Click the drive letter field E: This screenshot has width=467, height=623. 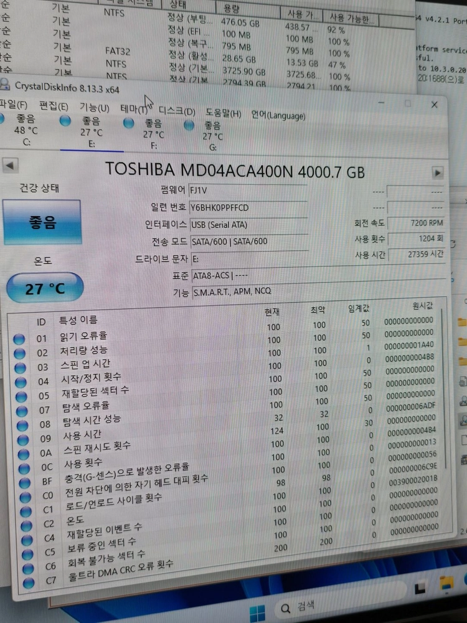point(250,259)
